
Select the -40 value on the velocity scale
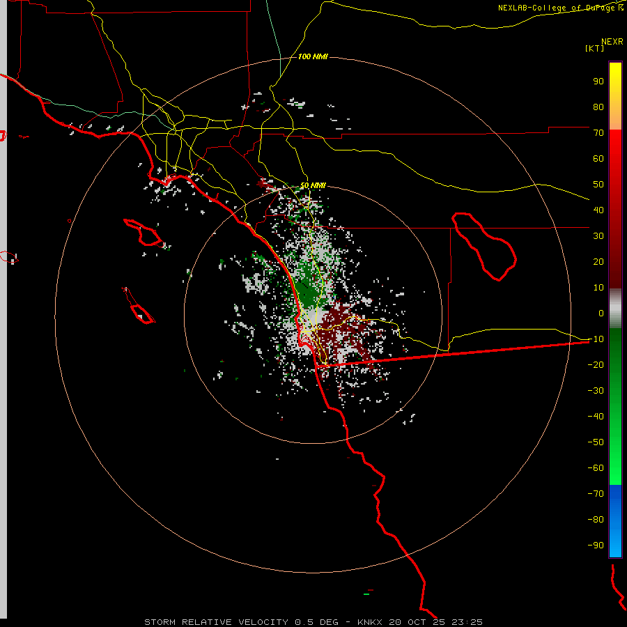(596, 417)
